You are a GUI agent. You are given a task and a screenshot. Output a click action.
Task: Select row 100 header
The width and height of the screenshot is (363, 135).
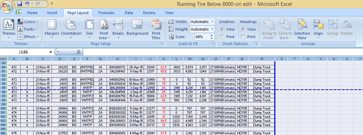(x=4, y=109)
